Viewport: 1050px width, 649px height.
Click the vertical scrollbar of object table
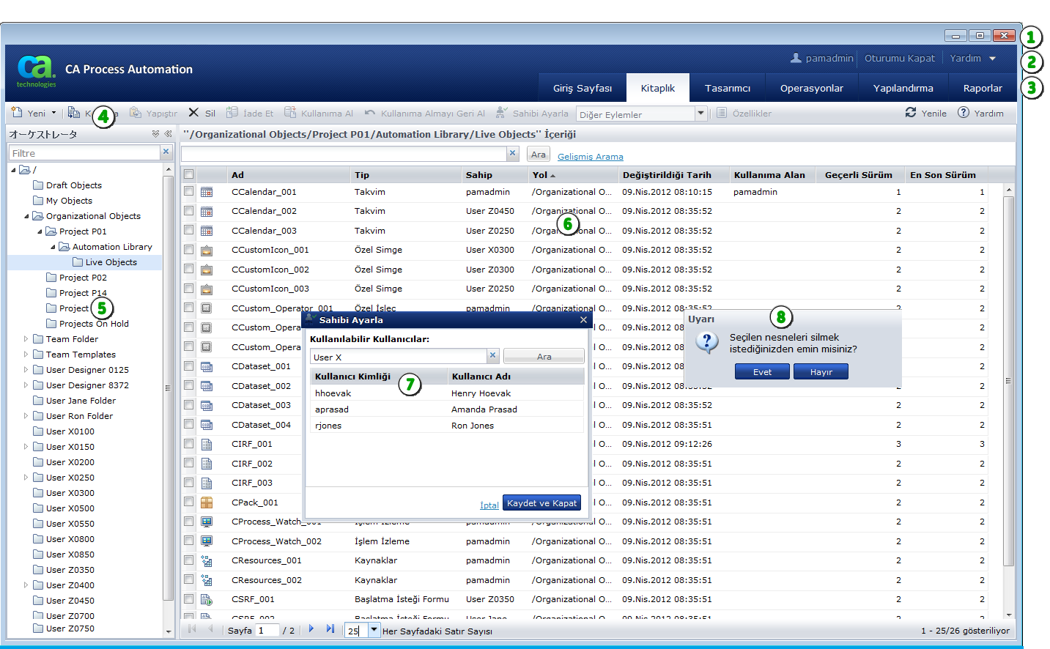click(1009, 381)
